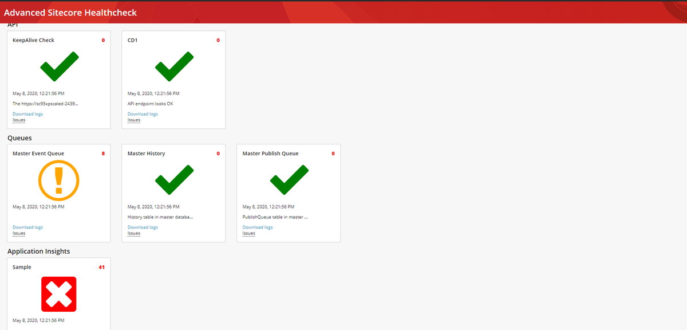Click the KeepAlive Check green checkmark icon
This screenshot has width=687, height=330.
point(59,66)
